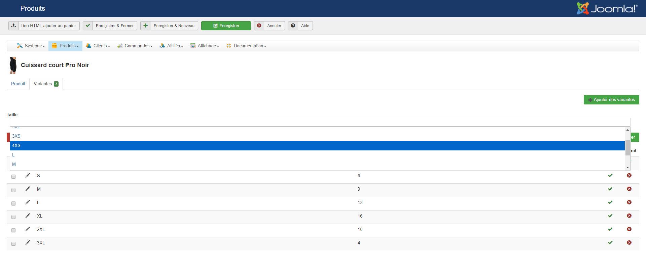This screenshot has width=646, height=280.
Task: Click the pencil edit icon in the M variant row
Action: click(28, 189)
